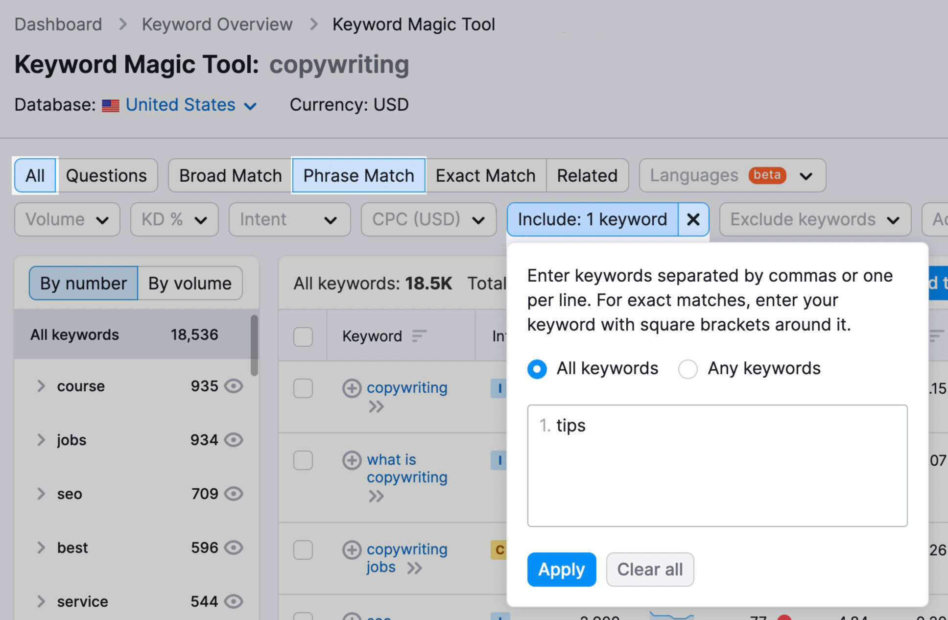Screen dimensions: 948x620
Task: Check the what is copywriting row checkbox
Action: coord(303,460)
